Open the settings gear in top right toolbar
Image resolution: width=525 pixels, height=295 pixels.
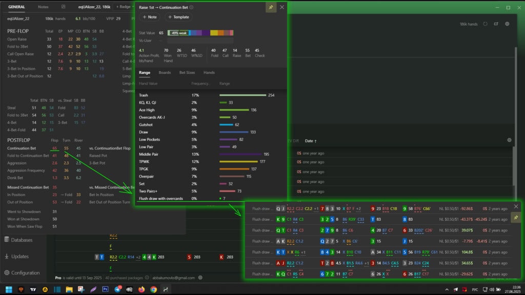tap(507, 24)
